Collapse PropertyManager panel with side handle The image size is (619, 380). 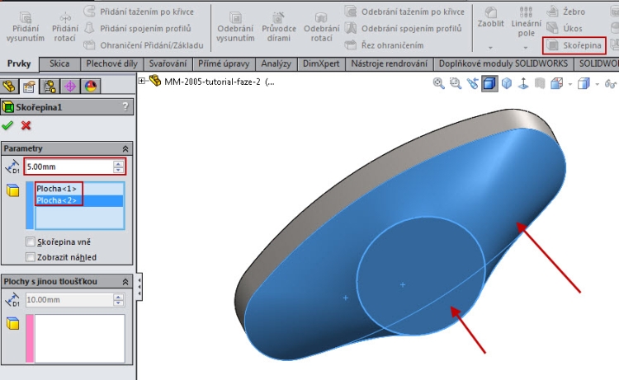139,287
